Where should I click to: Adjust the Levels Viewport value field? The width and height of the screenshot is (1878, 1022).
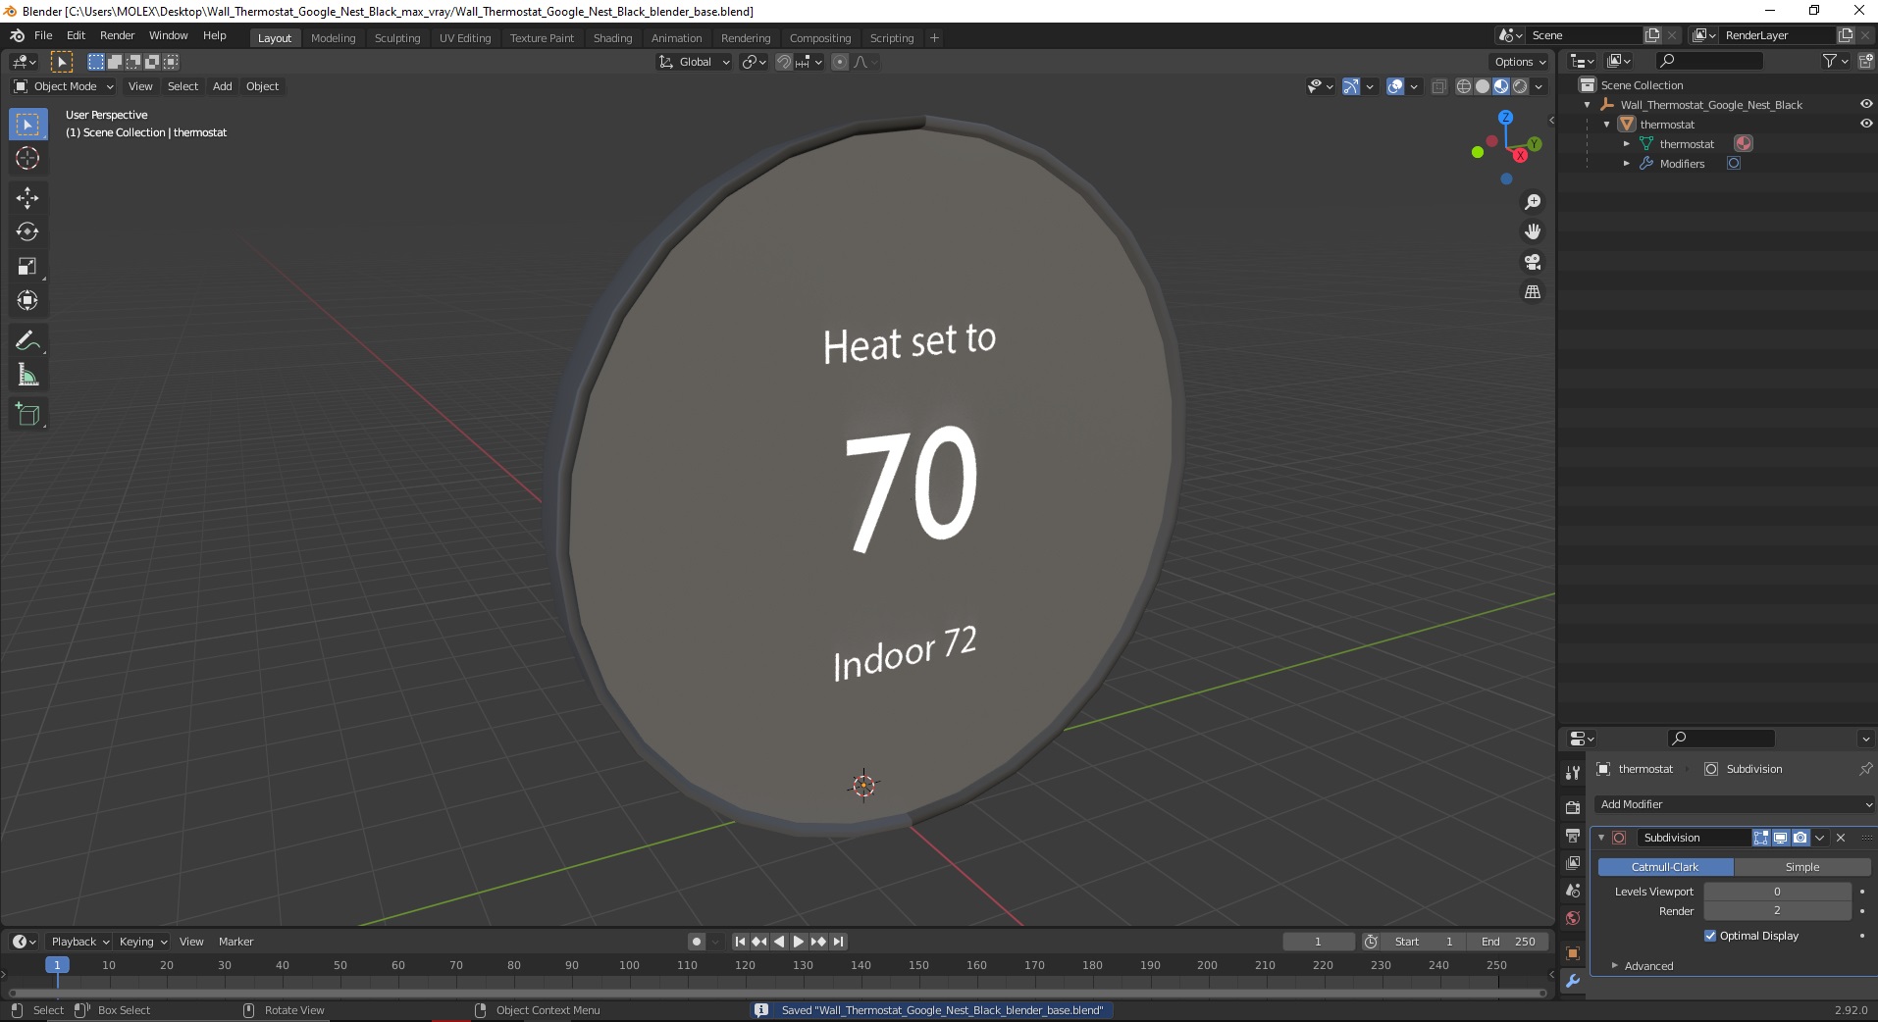[1777, 892]
